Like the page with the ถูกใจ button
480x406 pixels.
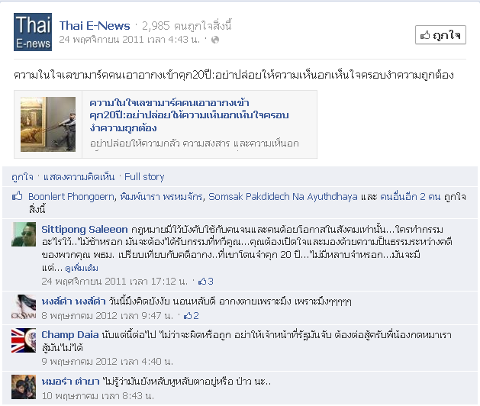pyautogui.click(x=440, y=35)
